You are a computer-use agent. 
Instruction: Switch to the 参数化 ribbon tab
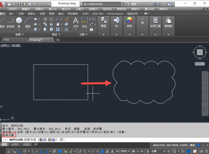[32, 14]
